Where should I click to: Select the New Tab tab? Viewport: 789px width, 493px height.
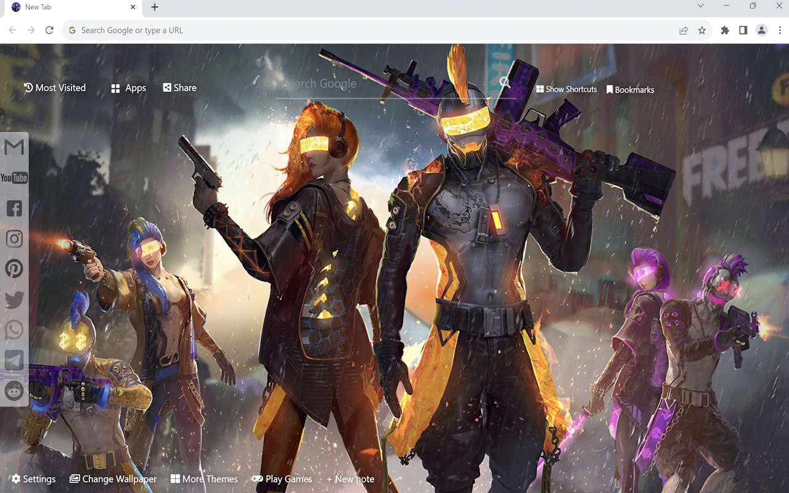pyautogui.click(x=74, y=7)
